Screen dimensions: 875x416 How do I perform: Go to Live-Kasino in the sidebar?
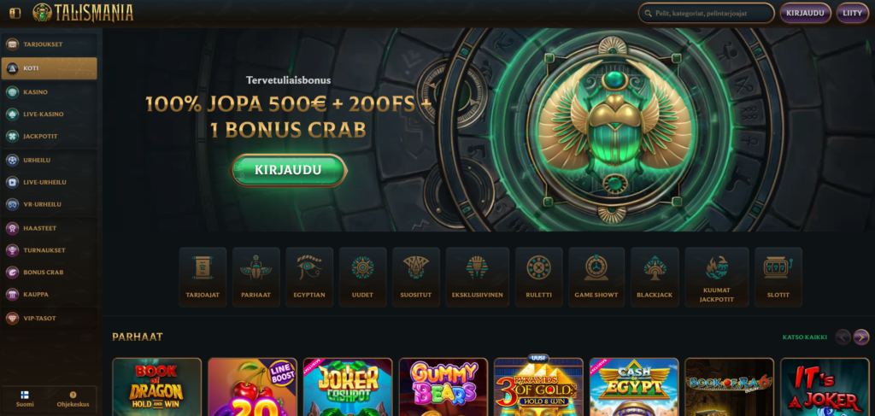tap(49, 114)
